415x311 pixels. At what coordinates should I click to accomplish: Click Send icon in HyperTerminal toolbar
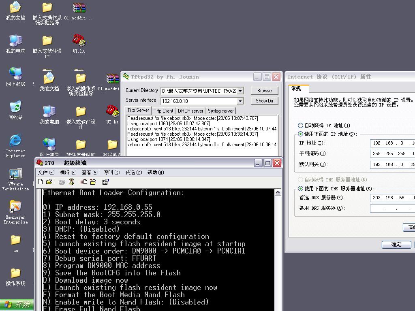click(84, 182)
